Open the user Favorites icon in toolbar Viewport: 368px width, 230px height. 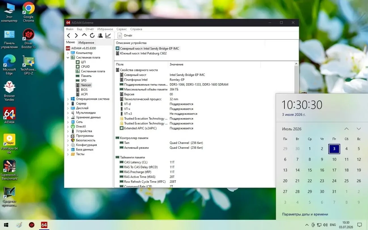(x=100, y=35)
